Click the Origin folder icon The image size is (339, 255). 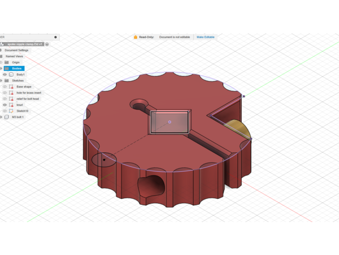coord(6,63)
